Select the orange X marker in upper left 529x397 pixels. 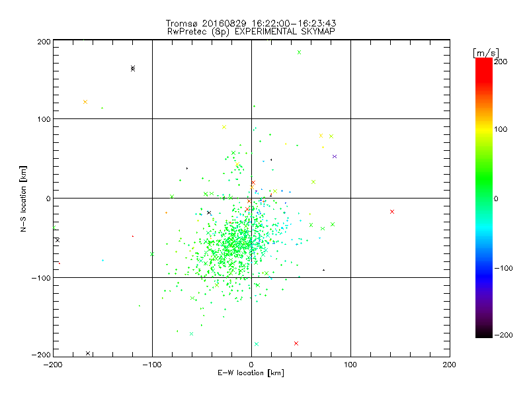[85, 102]
